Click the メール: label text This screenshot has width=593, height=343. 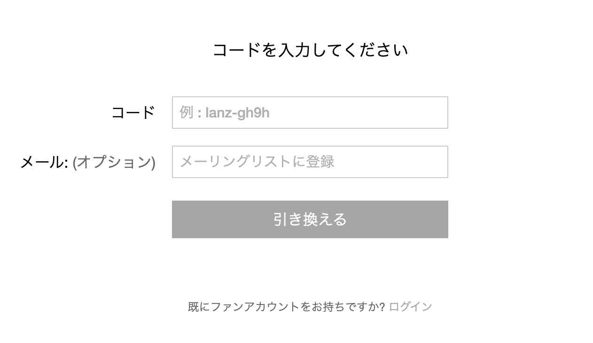click(45, 162)
